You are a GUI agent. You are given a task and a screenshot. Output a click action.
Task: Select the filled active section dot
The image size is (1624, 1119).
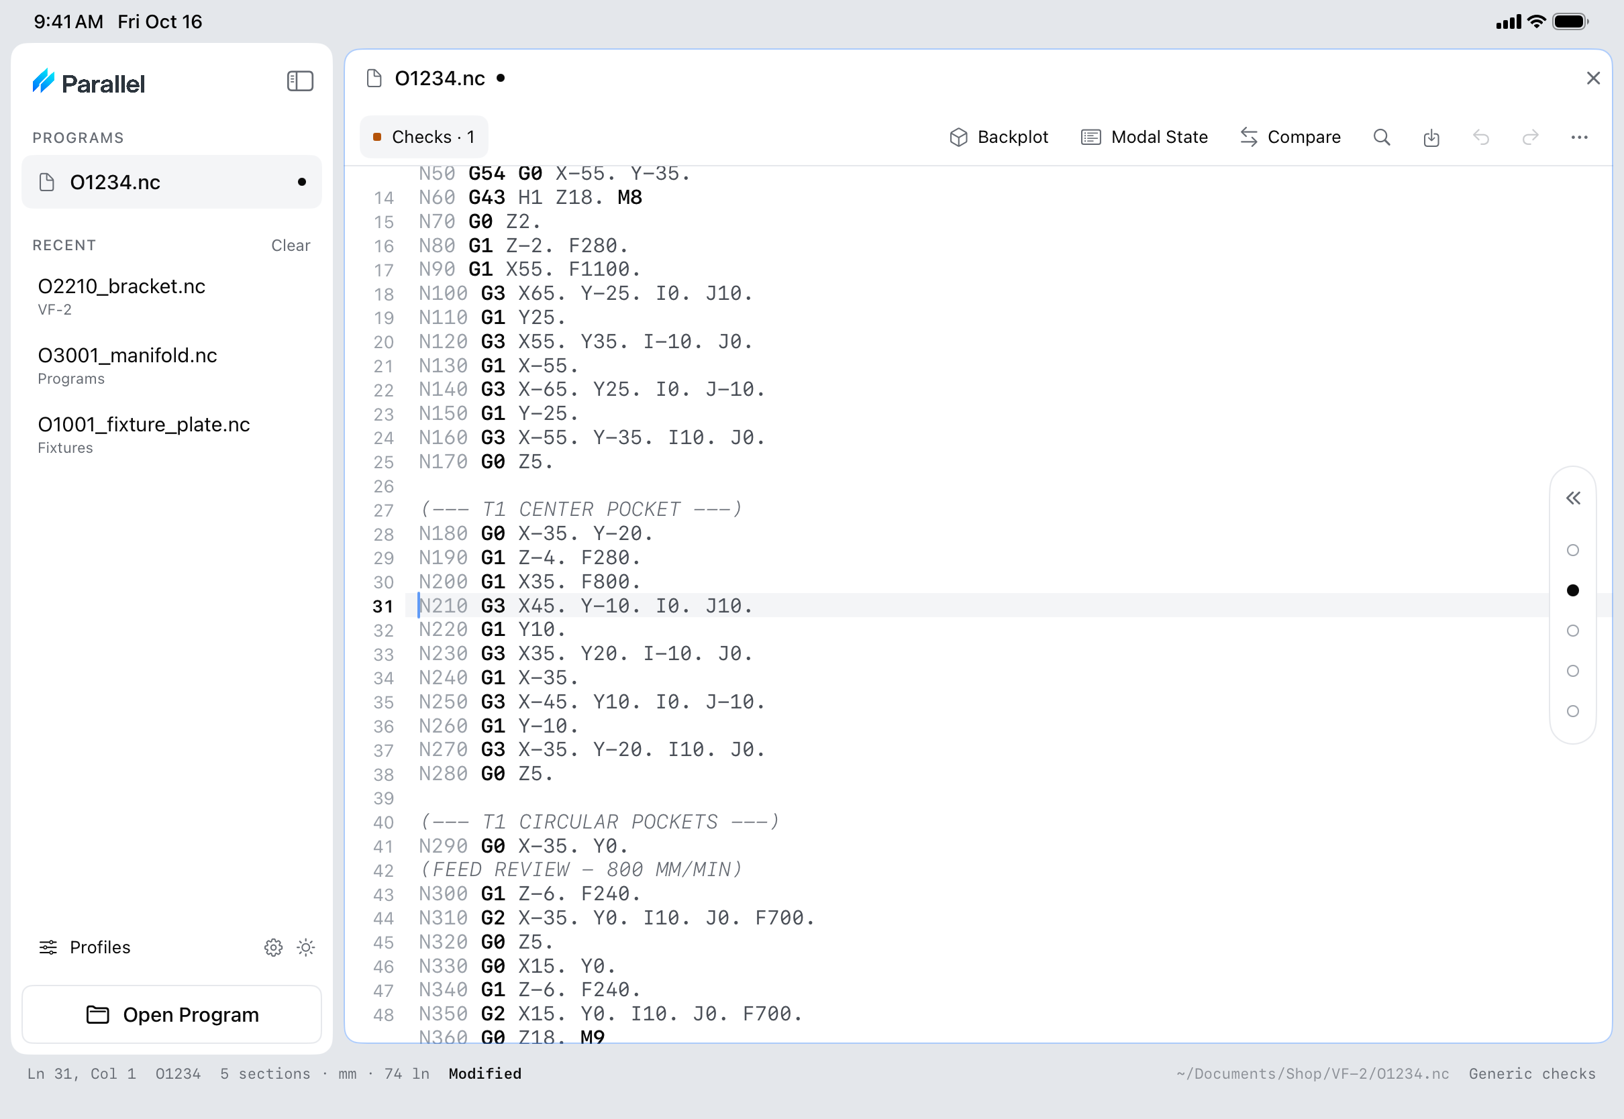click(x=1573, y=590)
